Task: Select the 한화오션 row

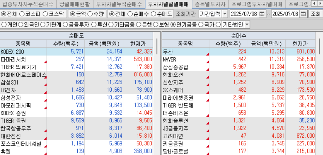Action: coord(239,75)
